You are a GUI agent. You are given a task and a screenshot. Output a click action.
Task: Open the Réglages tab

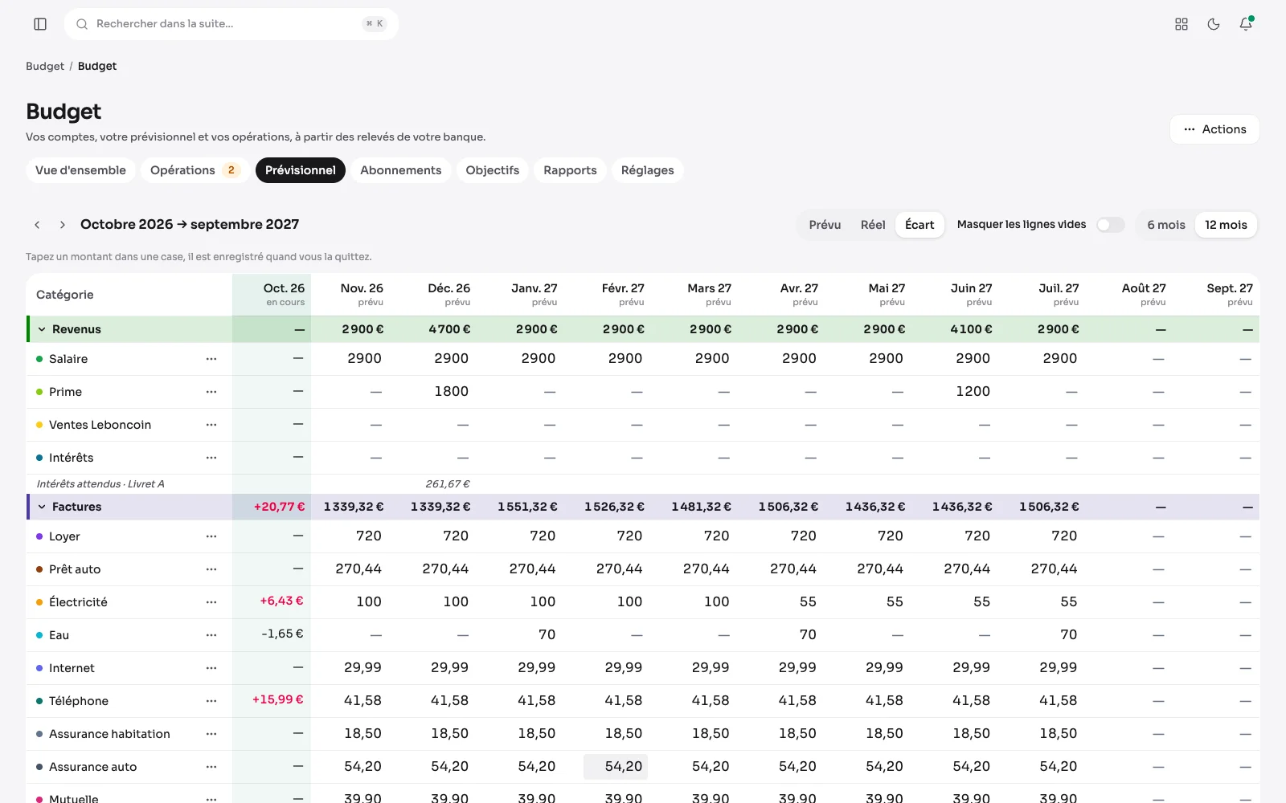[648, 170]
